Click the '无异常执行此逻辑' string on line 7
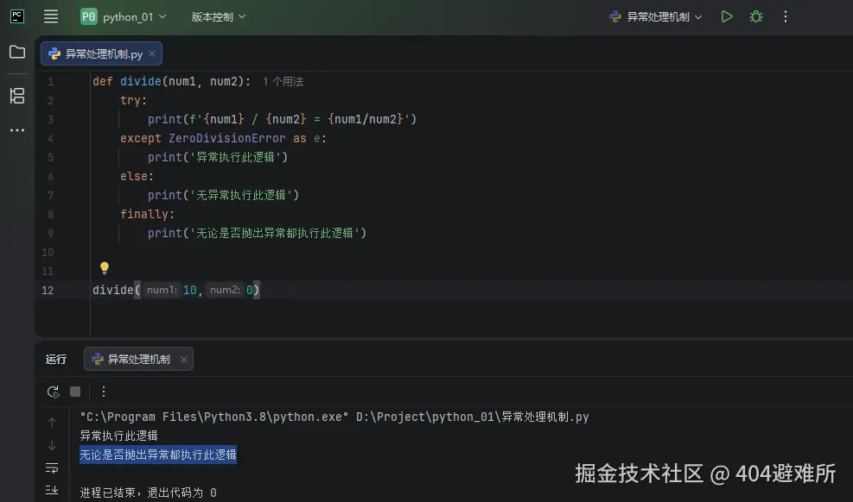 click(x=241, y=196)
